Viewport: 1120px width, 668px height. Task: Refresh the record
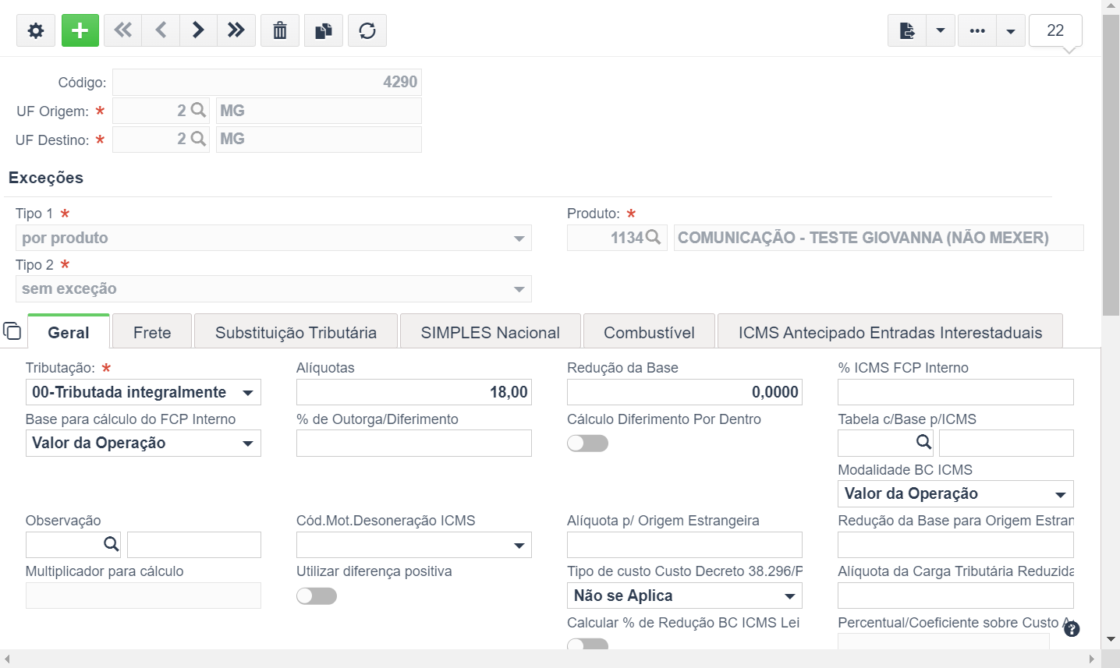tap(367, 30)
